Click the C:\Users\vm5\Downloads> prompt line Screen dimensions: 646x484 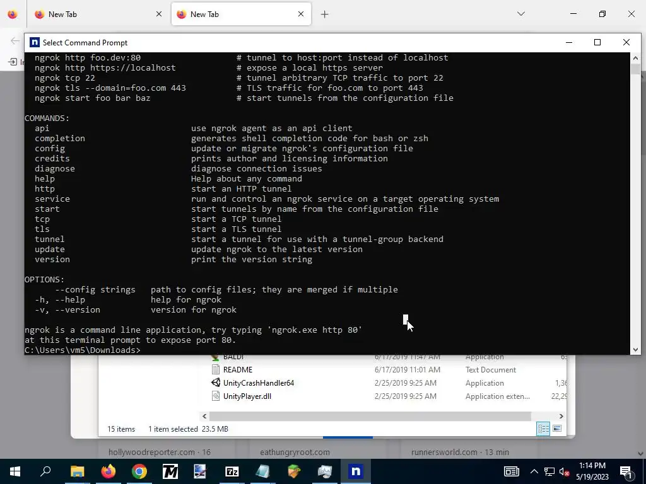coord(83,350)
